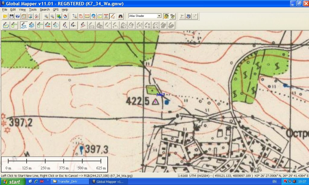Toggle hill shading enable button
This screenshot has width=309, height=185.
(166, 16)
